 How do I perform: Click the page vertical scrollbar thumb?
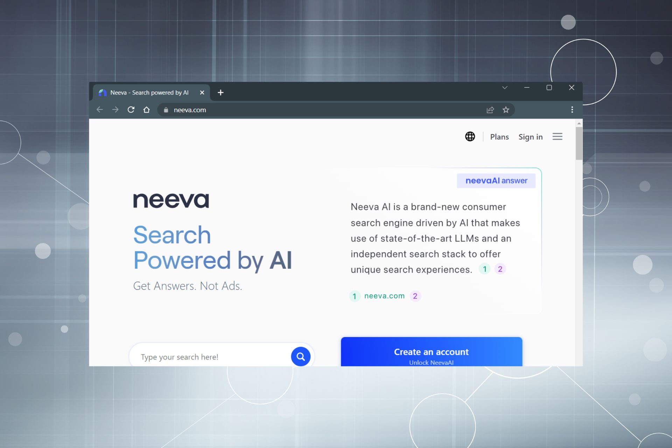579,143
